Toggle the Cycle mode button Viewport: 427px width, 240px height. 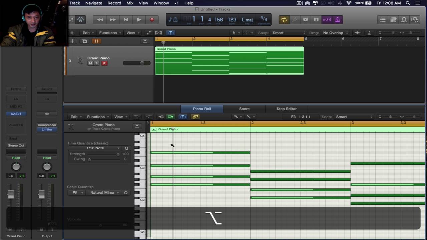point(284,20)
